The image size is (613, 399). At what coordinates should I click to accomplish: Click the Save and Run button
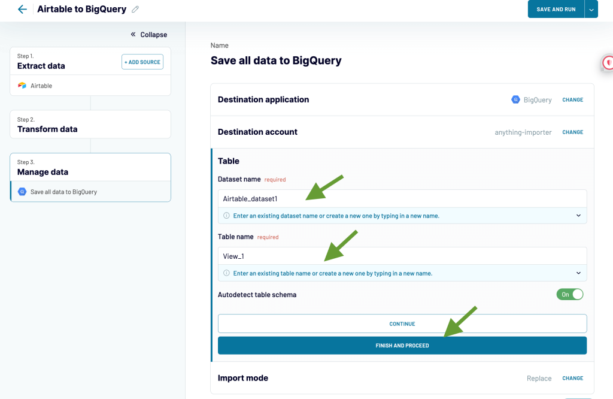pos(556,10)
